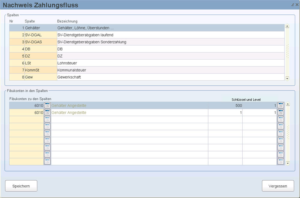
Task: Click right-side lookup icon in last Fibukonten row
Action: point(280,161)
